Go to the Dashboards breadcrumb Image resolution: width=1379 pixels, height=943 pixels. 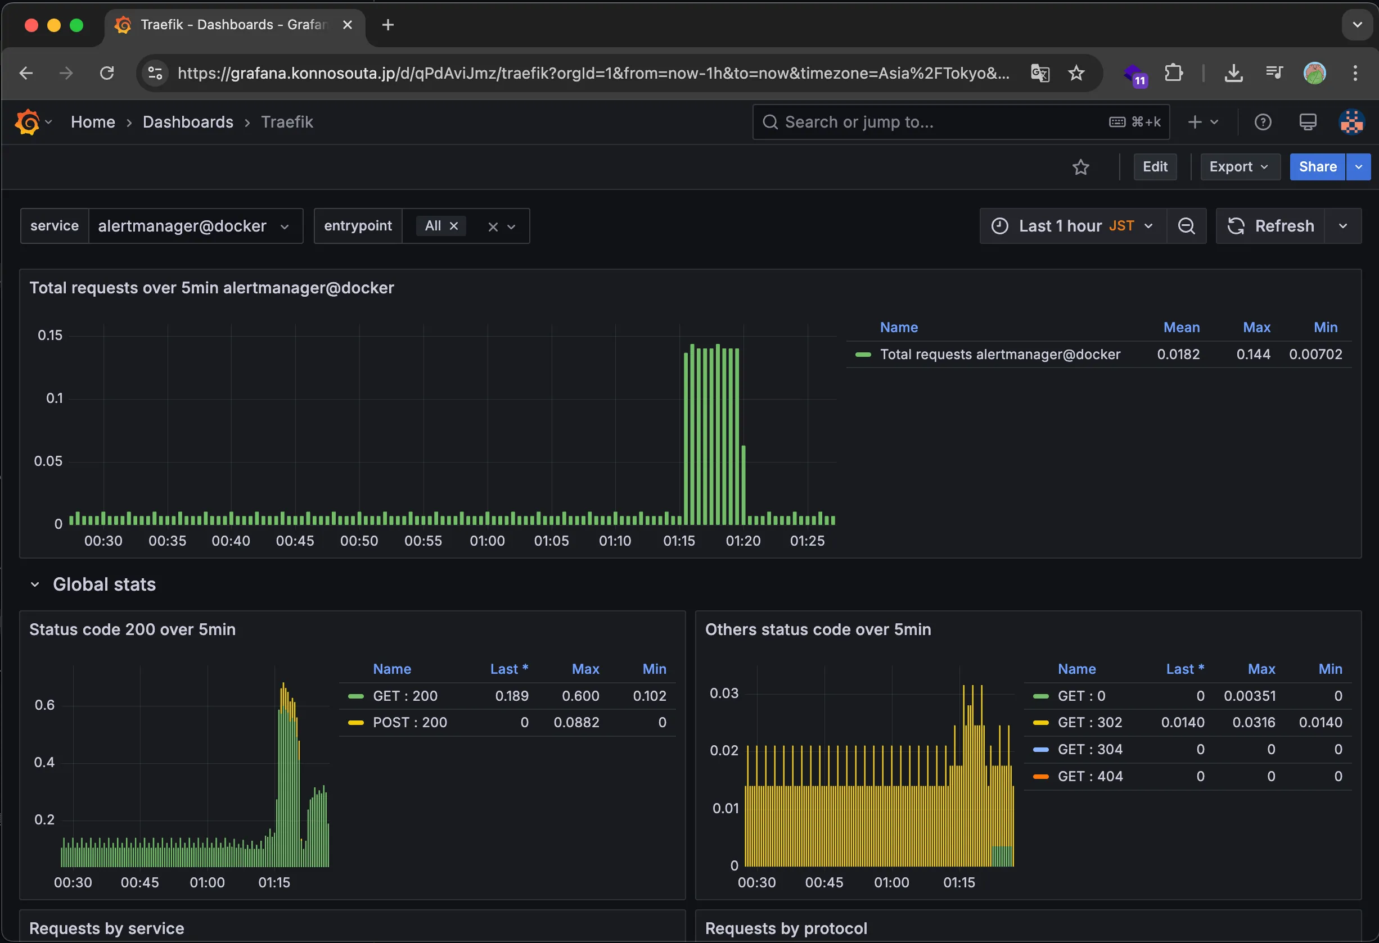point(188,122)
